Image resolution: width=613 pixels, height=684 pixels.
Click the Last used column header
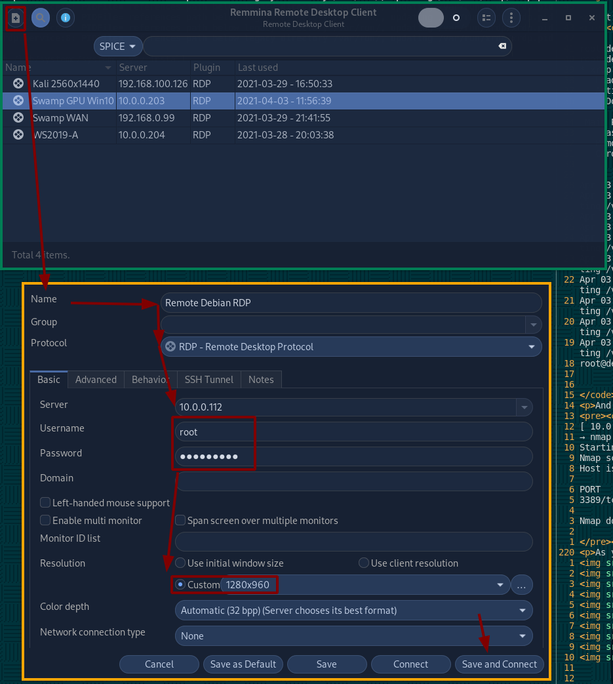[420, 68]
